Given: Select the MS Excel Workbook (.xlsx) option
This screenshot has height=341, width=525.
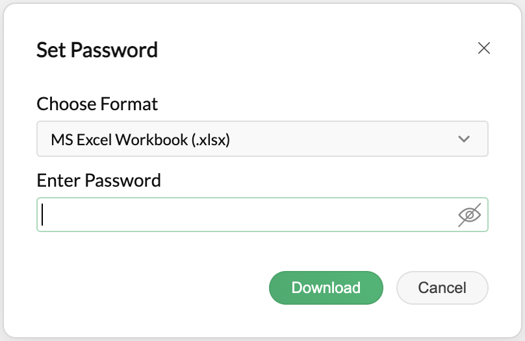Looking at the screenshot, I should (140, 139).
